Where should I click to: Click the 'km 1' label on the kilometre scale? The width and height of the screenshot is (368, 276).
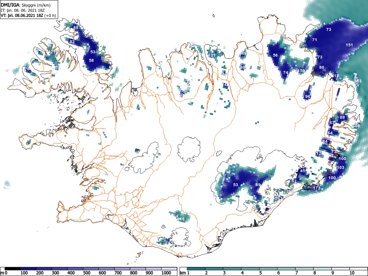coord(185,273)
